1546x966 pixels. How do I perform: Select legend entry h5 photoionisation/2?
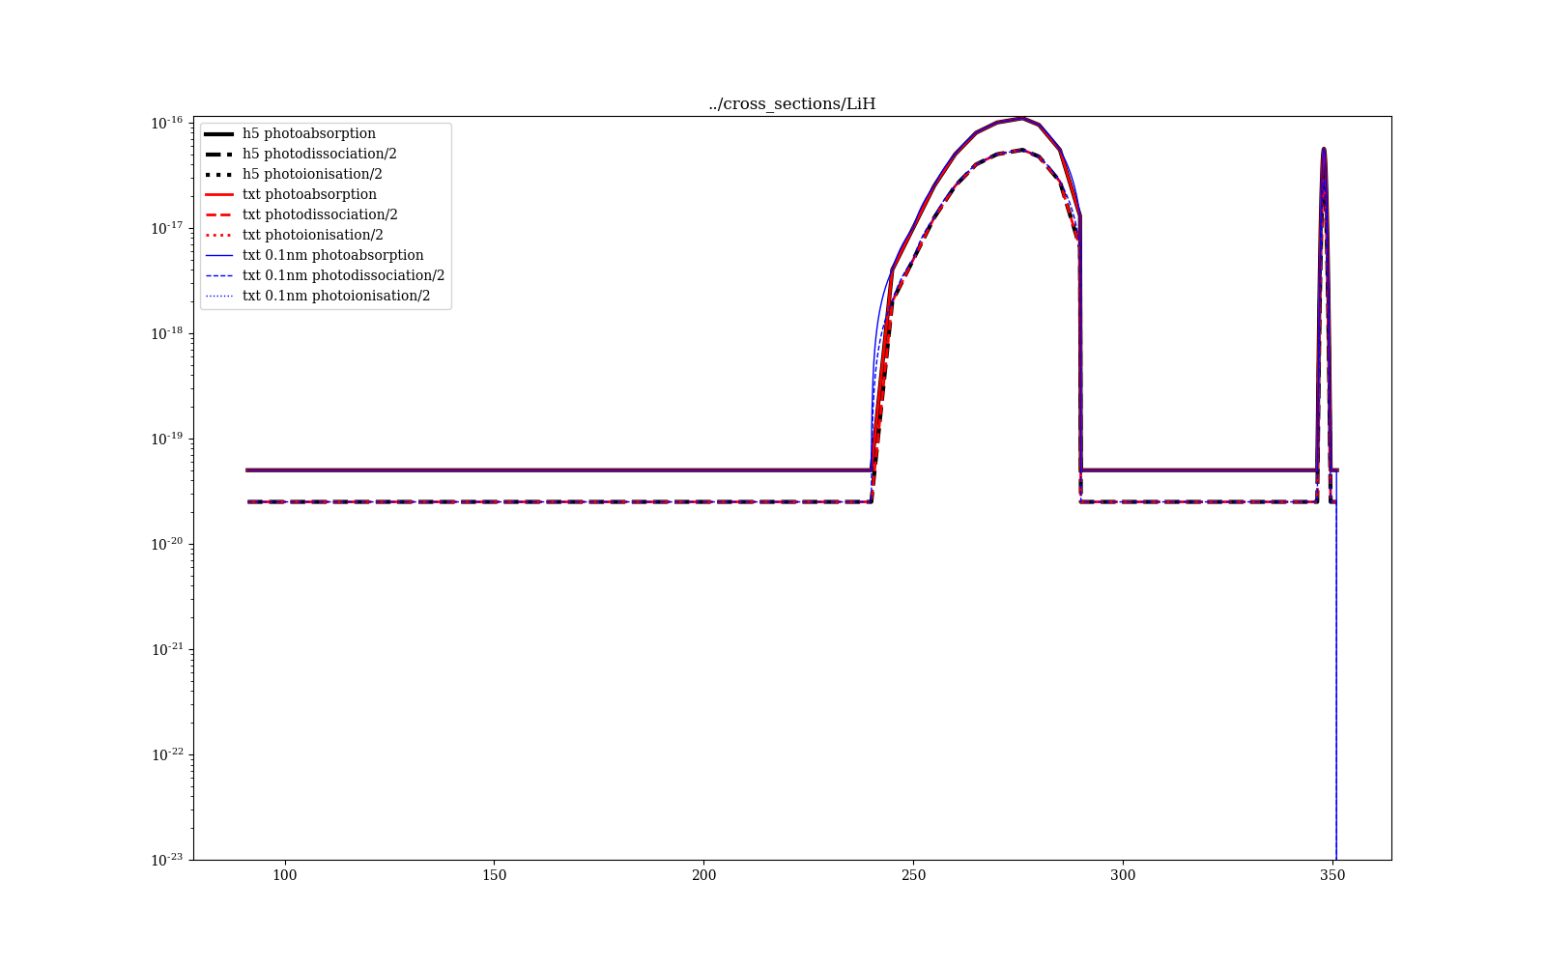(293, 174)
